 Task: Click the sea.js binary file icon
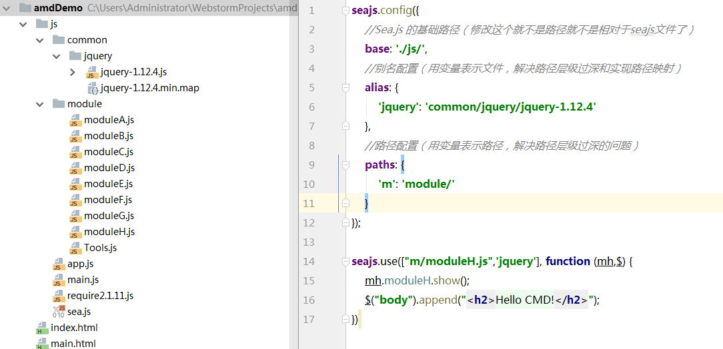point(59,312)
